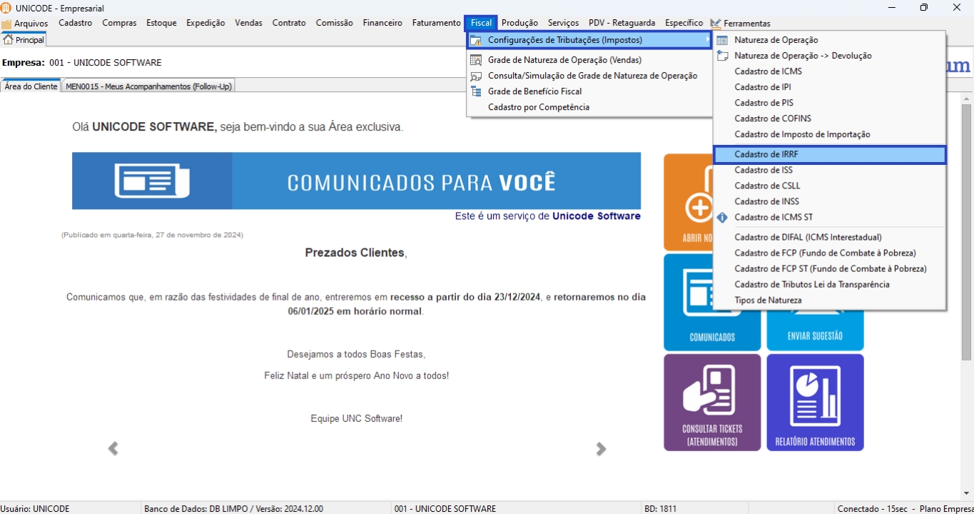The width and height of the screenshot is (974, 514).
Task: Click the Arquivos folder icon menu
Action: (6, 24)
